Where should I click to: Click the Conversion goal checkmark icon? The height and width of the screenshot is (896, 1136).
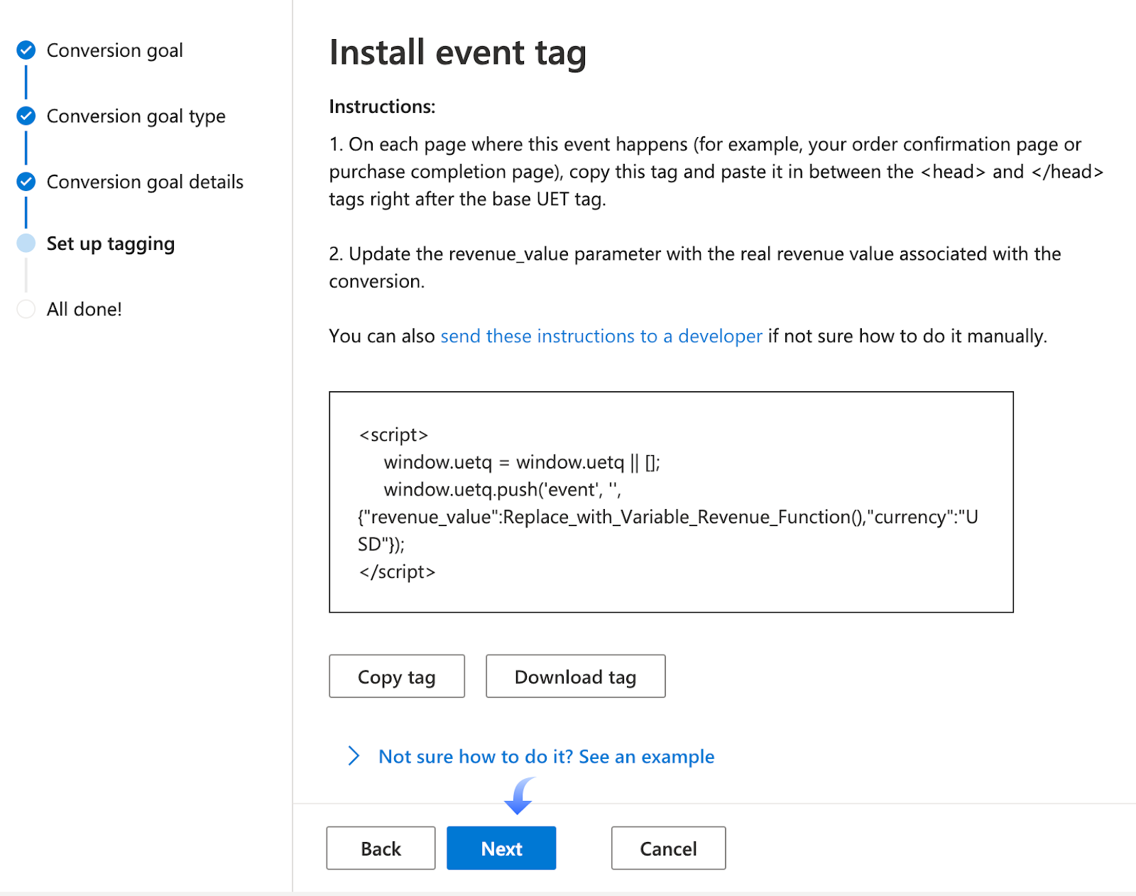click(26, 50)
